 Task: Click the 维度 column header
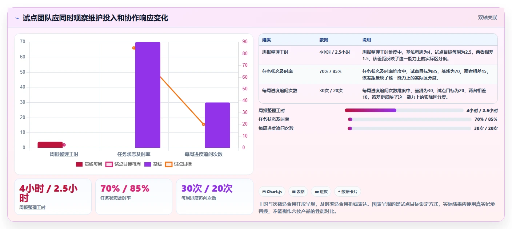pos(267,40)
